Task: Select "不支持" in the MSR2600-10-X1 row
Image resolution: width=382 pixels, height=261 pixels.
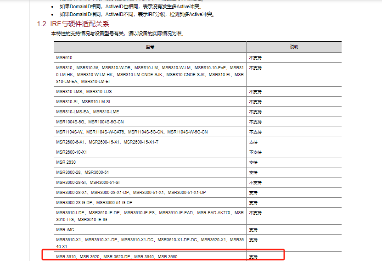Action: (255, 152)
